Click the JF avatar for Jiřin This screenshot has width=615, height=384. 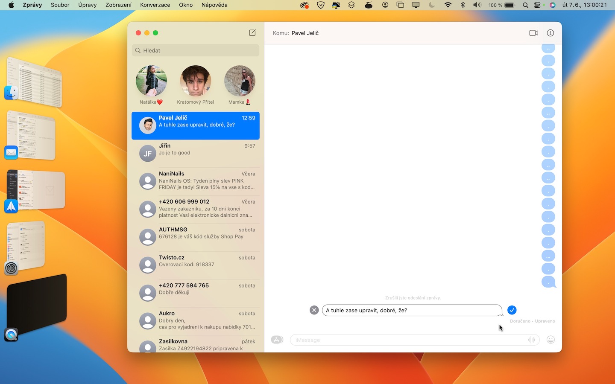click(148, 154)
